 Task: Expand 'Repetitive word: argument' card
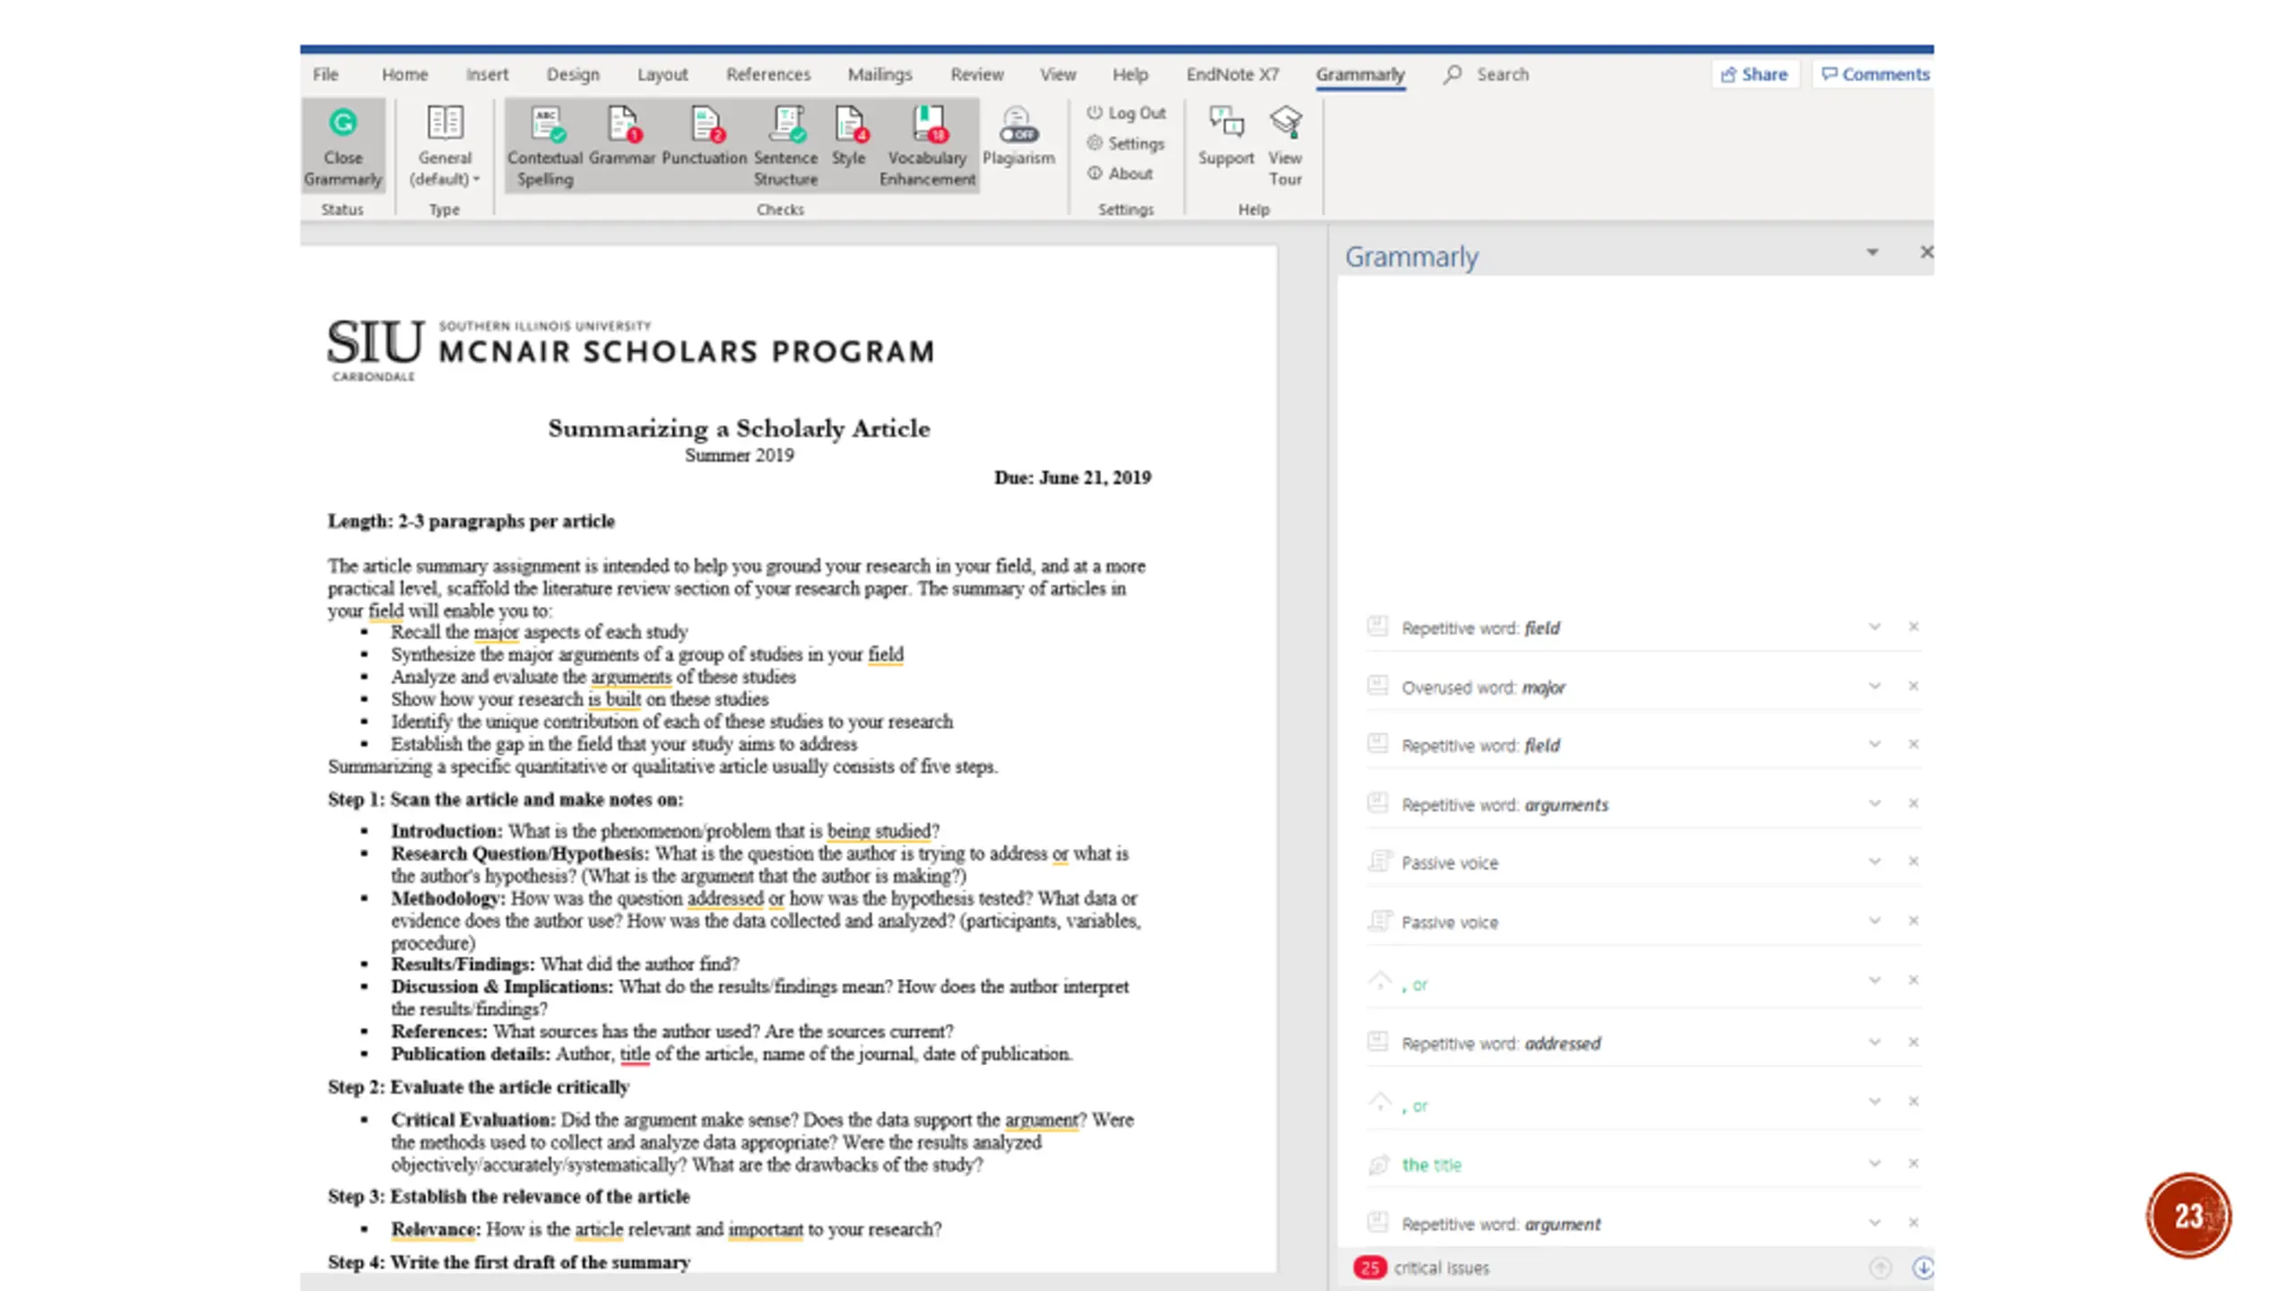click(x=1874, y=1223)
